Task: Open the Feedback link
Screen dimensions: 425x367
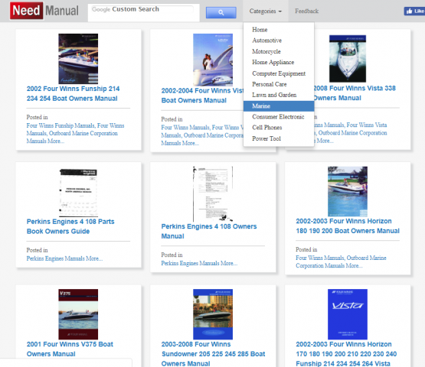Action: [x=306, y=11]
